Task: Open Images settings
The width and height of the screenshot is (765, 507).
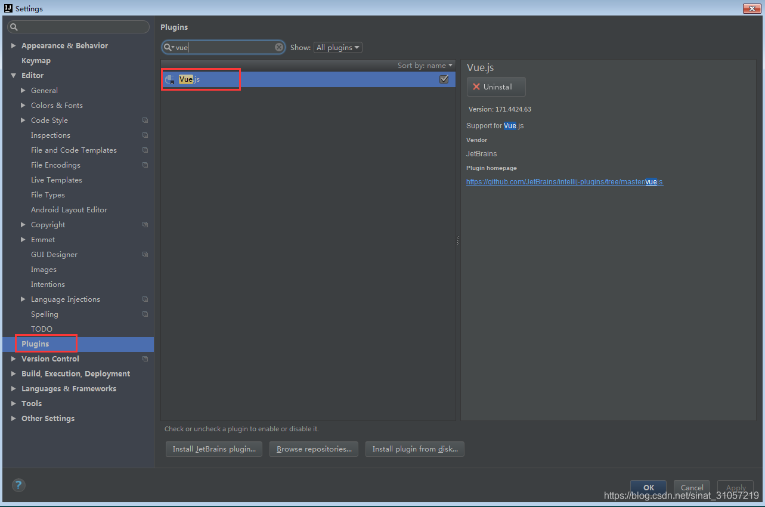Action: [44, 269]
